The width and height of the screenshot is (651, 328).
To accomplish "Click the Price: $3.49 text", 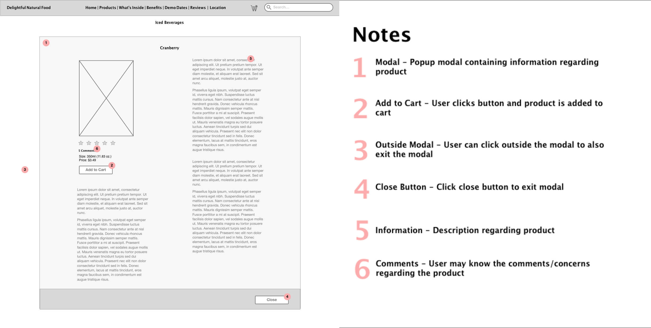I will (87, 160).
